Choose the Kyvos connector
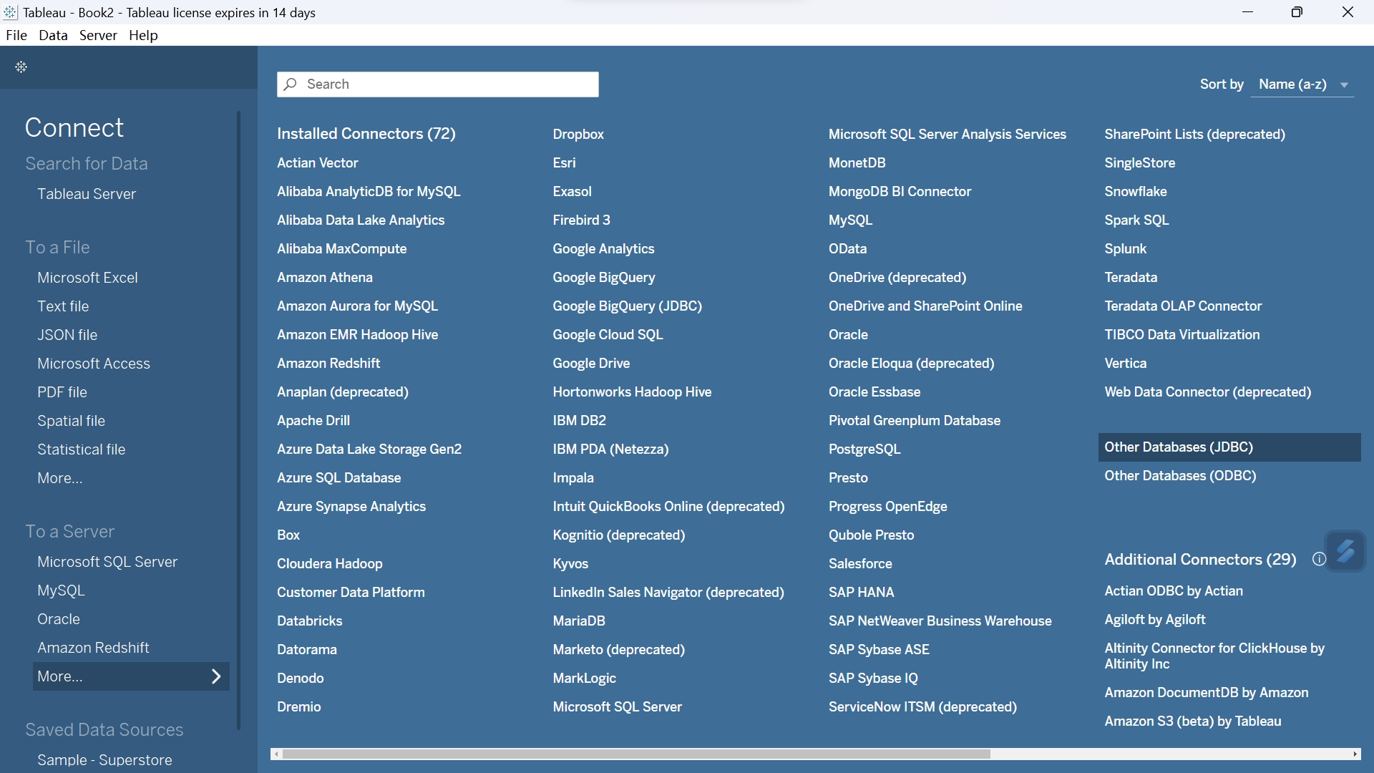 (x=570, y=564)
